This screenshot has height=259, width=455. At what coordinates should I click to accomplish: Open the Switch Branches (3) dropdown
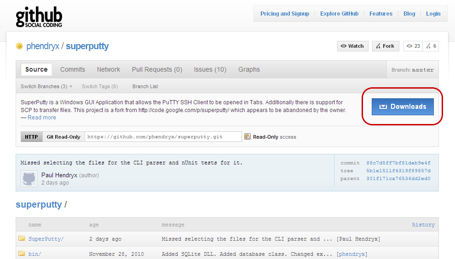46,86
